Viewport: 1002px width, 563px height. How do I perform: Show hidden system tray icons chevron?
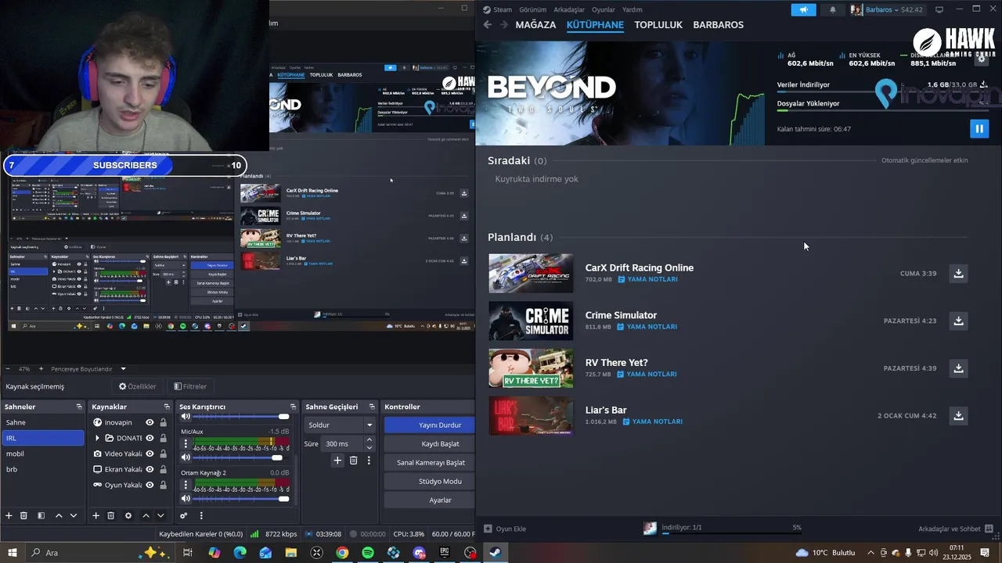pos(870,553)
